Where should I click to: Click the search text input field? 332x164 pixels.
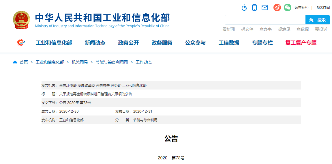(265, 20)
